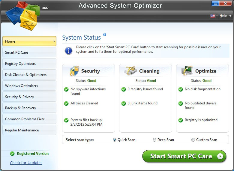Go to Security & Privacy

click(x=29, y=97)
